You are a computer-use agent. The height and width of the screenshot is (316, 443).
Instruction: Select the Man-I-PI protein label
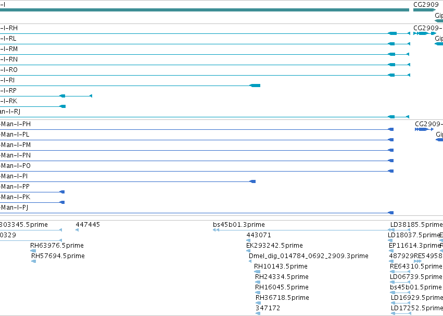14,176
